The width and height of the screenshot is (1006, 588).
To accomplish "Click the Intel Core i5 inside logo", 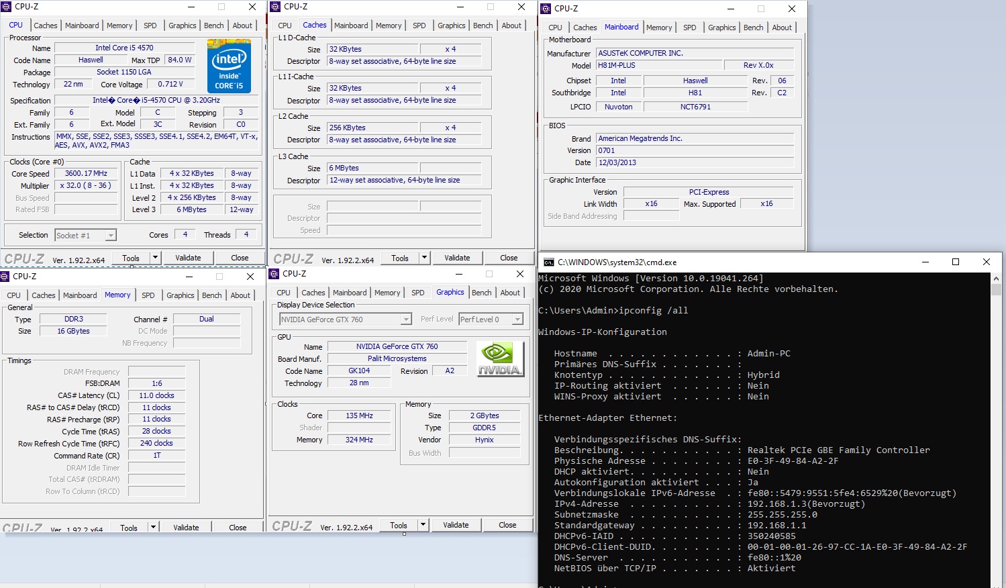I will [229, 66].
